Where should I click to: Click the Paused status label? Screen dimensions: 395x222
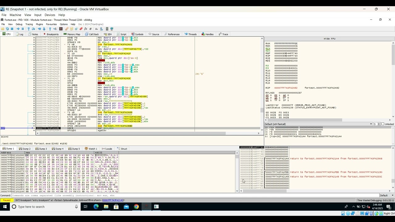7,200
